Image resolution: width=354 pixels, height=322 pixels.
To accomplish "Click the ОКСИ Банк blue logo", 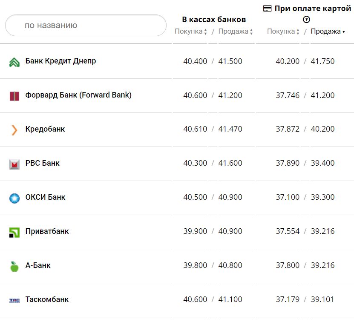I will point(14,198).
